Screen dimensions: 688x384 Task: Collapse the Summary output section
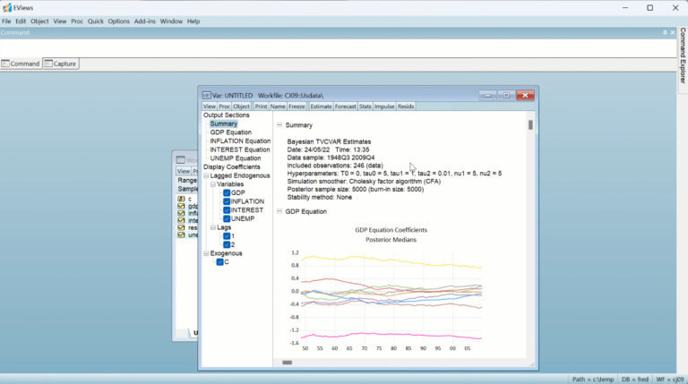click(x=279, y=125)
